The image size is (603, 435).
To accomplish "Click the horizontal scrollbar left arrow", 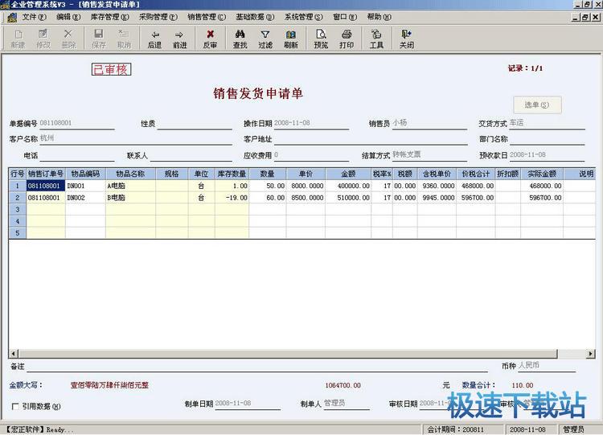I will pyautogui.click(x=14, y=354).
